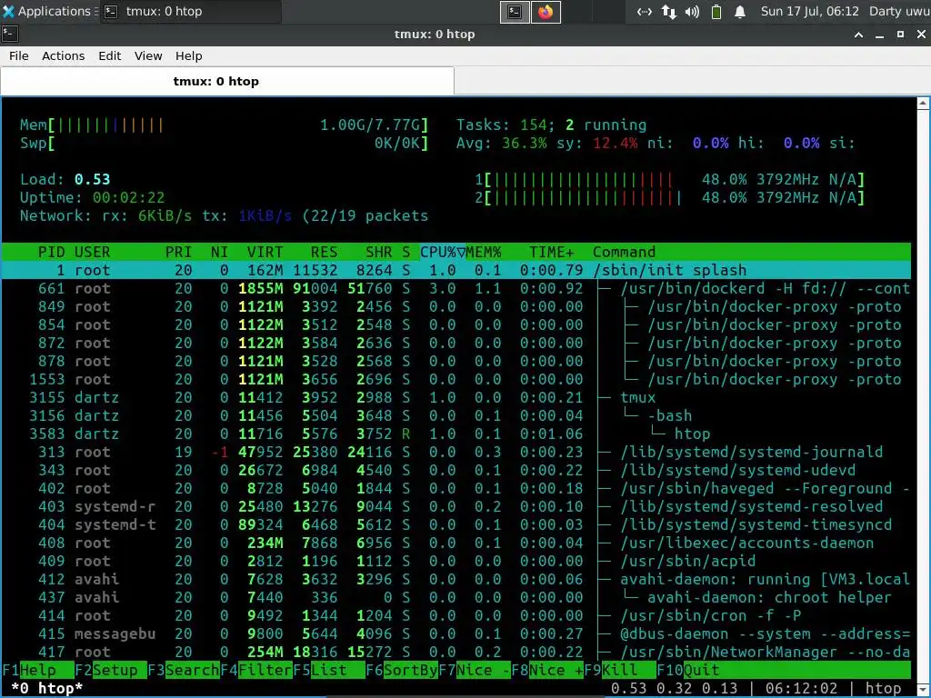Screen dimensions: 931x698
Task: Collapse the avahi-daemon: running tree branch
Action: (605, 579)
